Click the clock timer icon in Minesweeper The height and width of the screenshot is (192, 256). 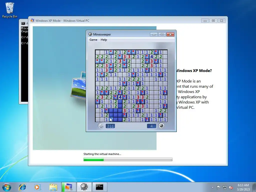coord(101,126)
